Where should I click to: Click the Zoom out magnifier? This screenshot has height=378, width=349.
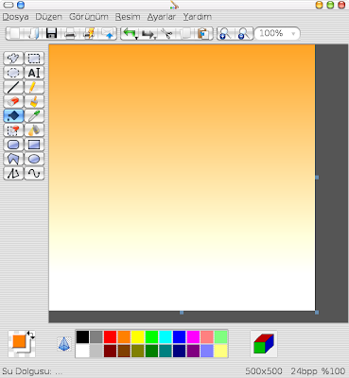click(244, 33)
